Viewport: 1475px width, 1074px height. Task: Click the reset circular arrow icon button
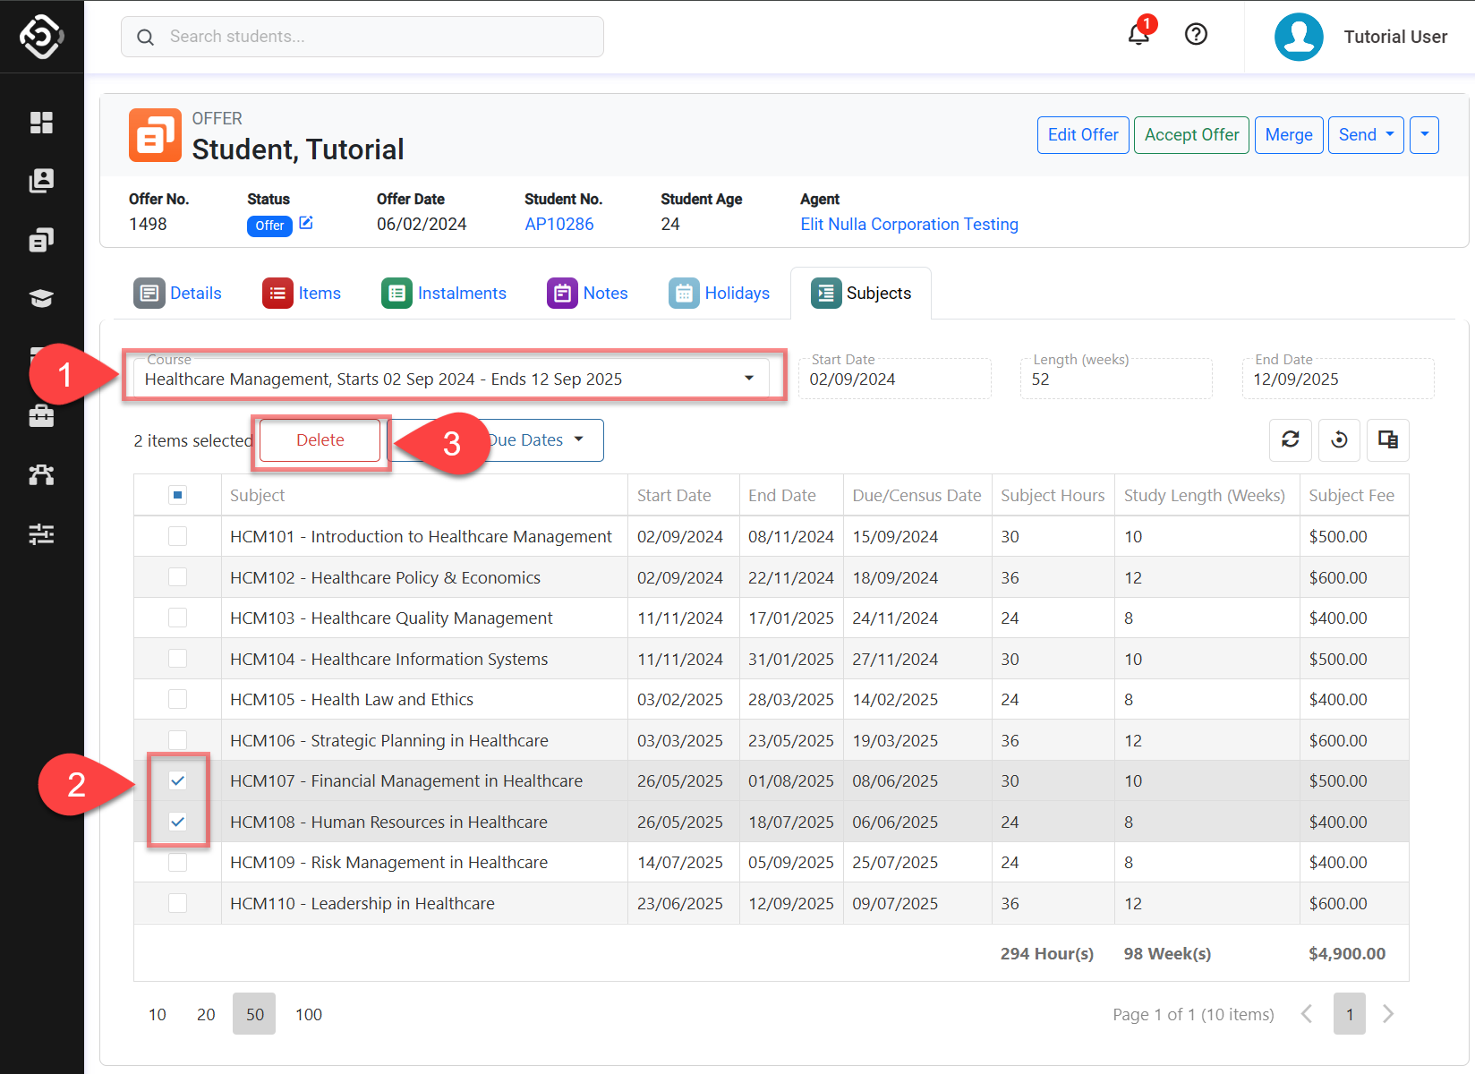(x=1339, y=439)
